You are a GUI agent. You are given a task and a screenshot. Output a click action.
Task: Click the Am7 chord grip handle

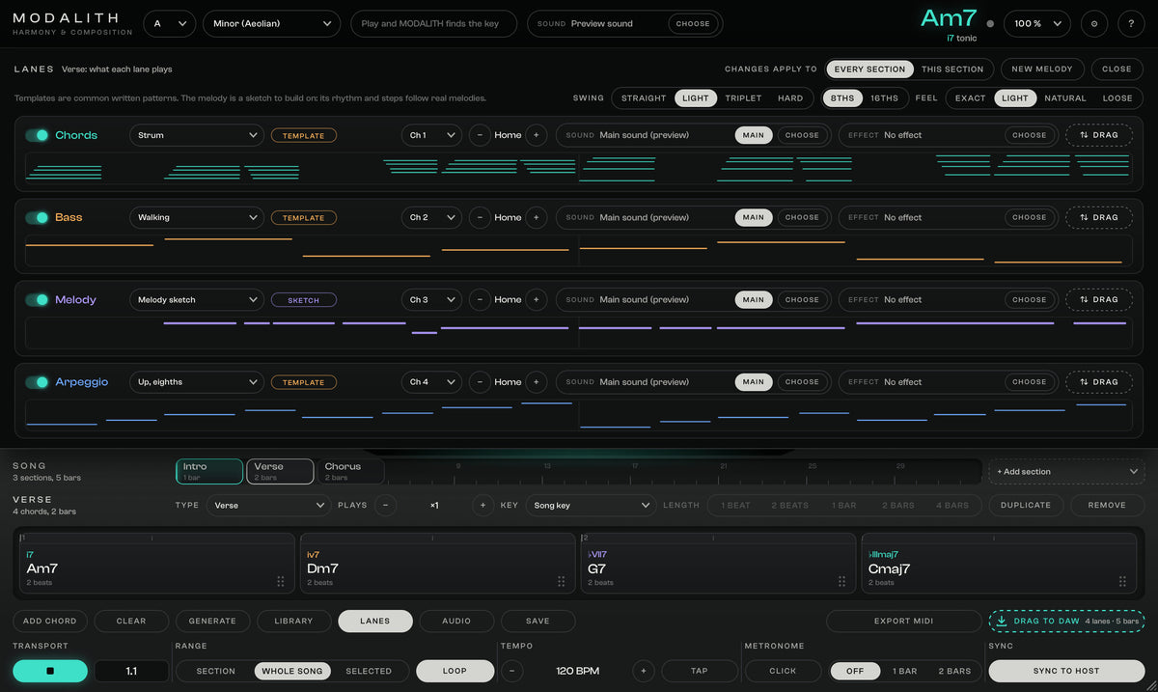(x=281, y=581)
